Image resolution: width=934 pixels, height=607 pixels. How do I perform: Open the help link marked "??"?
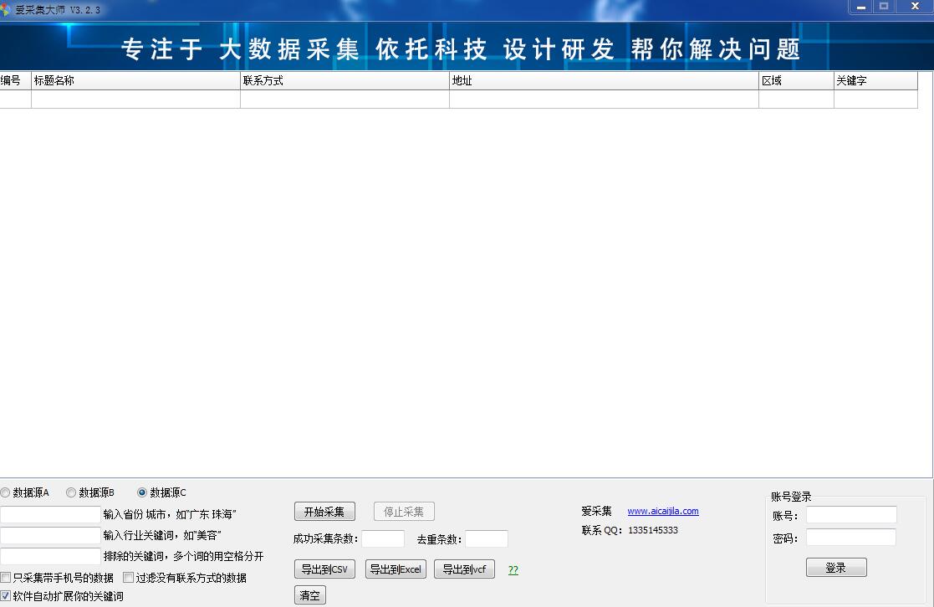513,569
